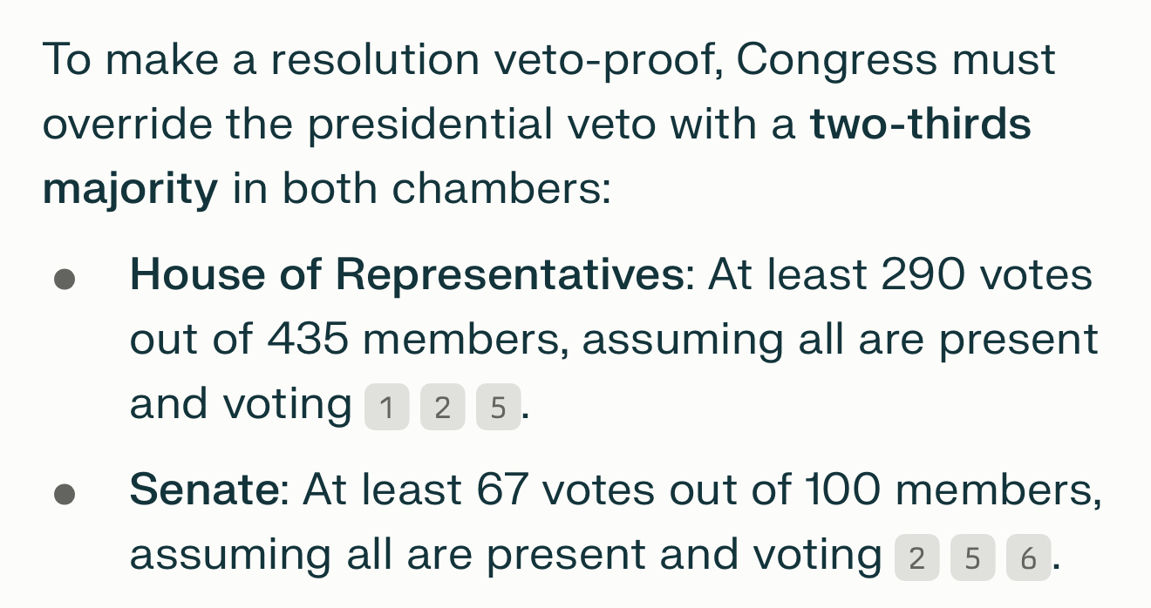Screen dimensions: 1151x608
Task: Click the number "67" in Senate bullet
Action: [x=503, y=492]
